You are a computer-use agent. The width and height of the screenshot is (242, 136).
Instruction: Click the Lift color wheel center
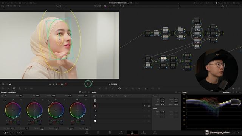(x=13, y=110)
